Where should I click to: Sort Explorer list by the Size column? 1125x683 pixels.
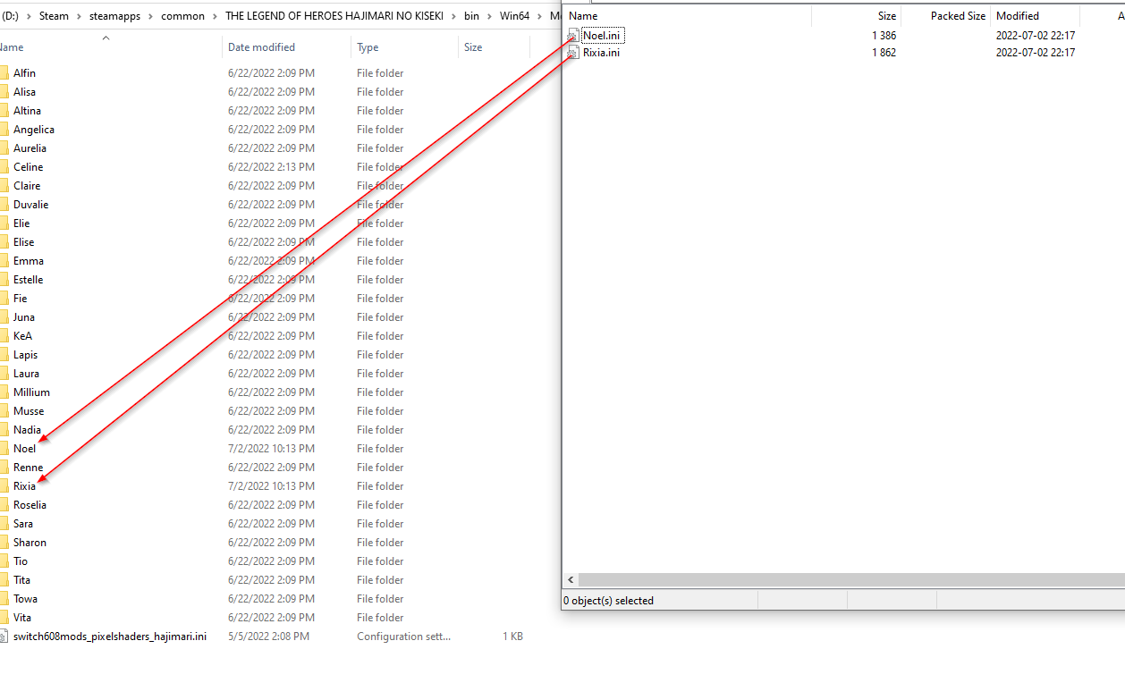pos(473,47)
